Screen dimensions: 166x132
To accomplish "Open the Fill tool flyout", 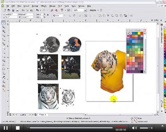I will pyautogui.click(x=4, y=86).
